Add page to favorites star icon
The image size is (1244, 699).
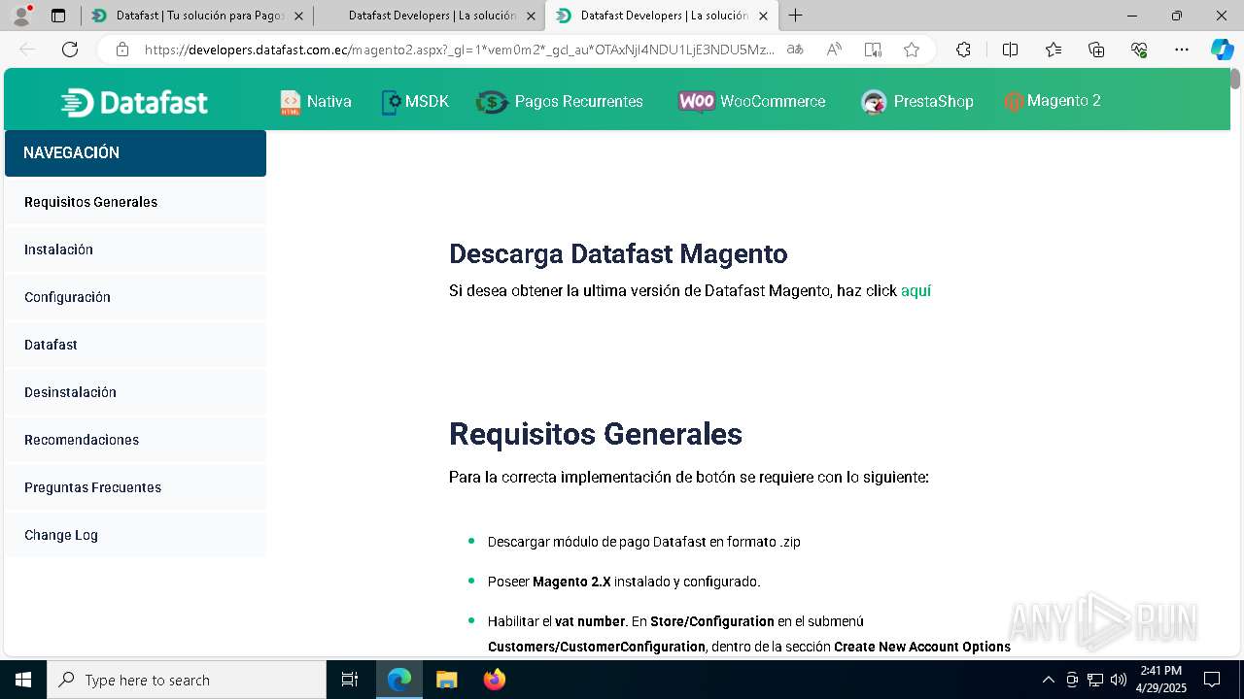click(912, 50)
